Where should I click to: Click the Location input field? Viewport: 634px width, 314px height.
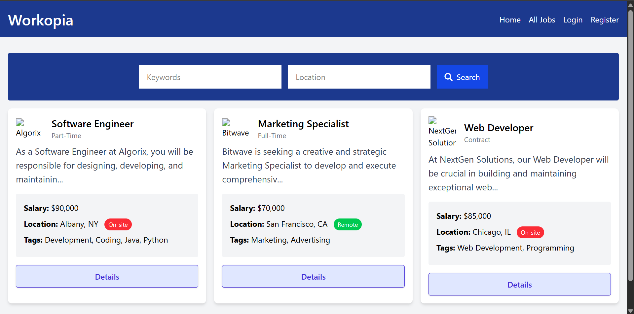pyautogui.click(x=359, y=77)
